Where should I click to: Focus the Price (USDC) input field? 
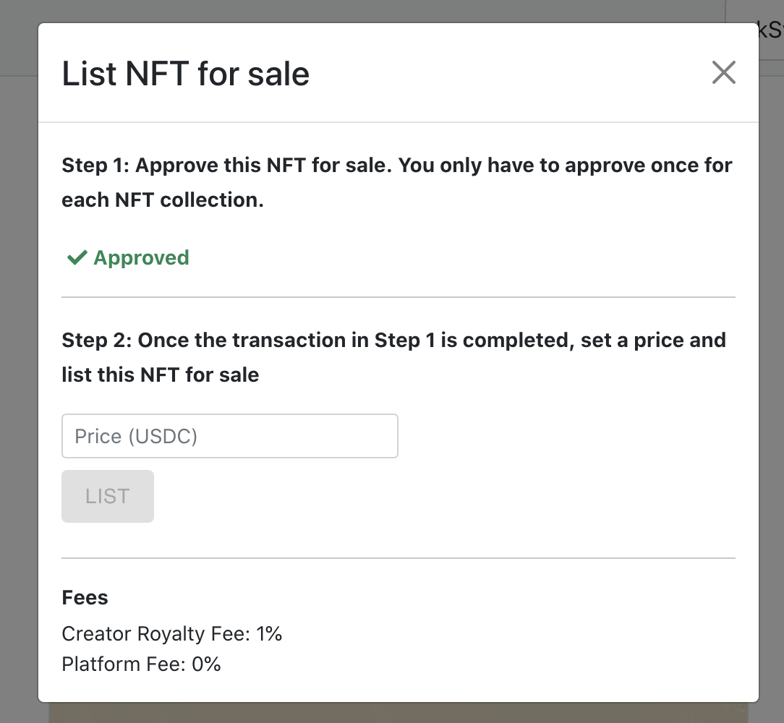pyautogui.click(x=230, y=436)
